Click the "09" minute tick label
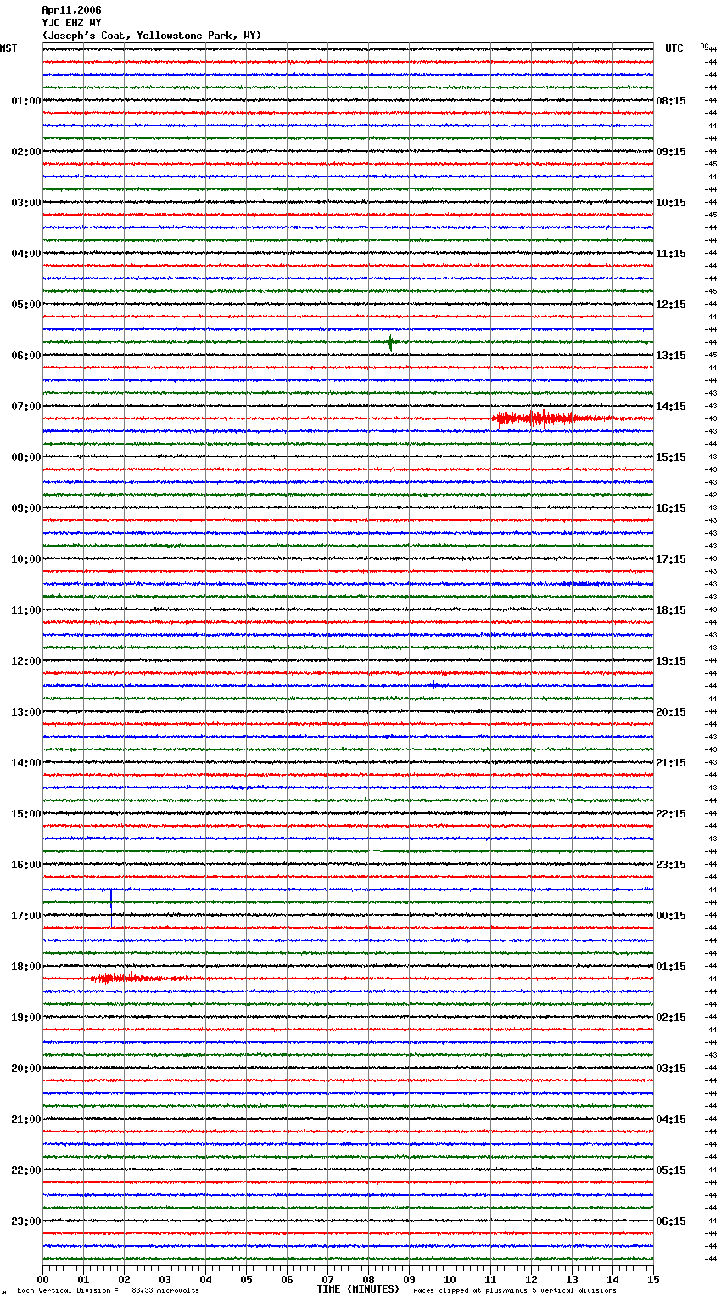Image resolution: width=721 pixels, height=1302 pixels. point(409,1279)
